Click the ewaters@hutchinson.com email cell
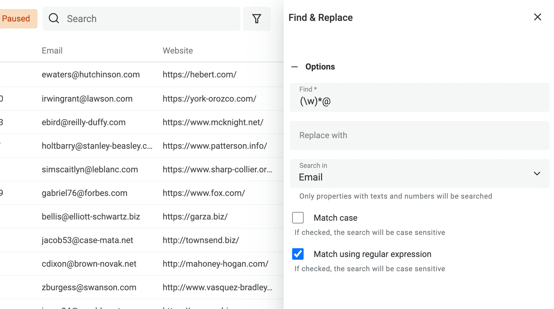 click(x=91, y=74)
